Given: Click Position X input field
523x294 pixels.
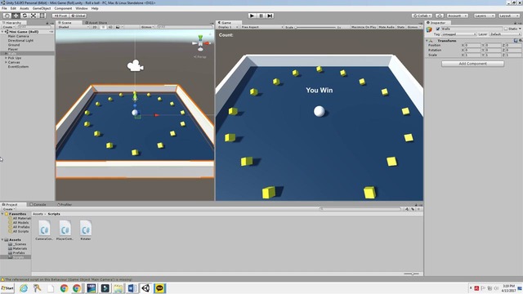Looking at the screenshot, I should click(x=473, y=46).
